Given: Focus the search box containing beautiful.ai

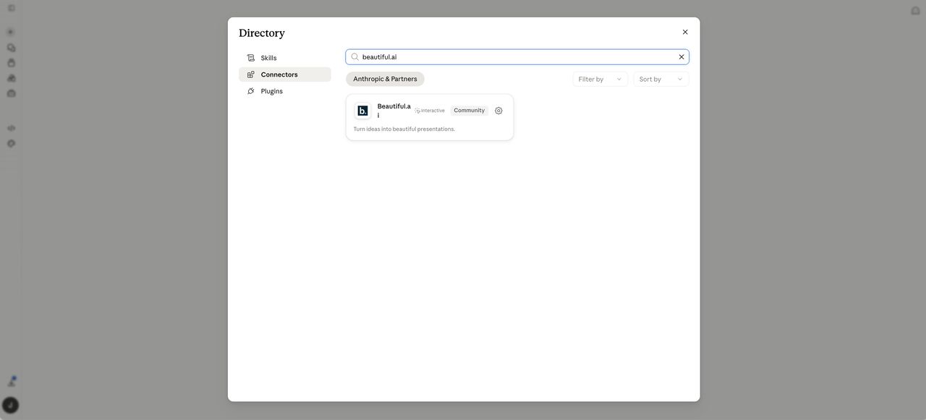Looking at the screenshot, I should [517, 57].
